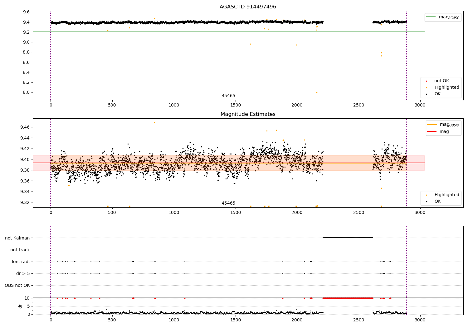Image resolution: width=468 pixels, height=327 pixels.
Task: Click the 9.38 y-axis tick label
Action: tap(25, 170)
